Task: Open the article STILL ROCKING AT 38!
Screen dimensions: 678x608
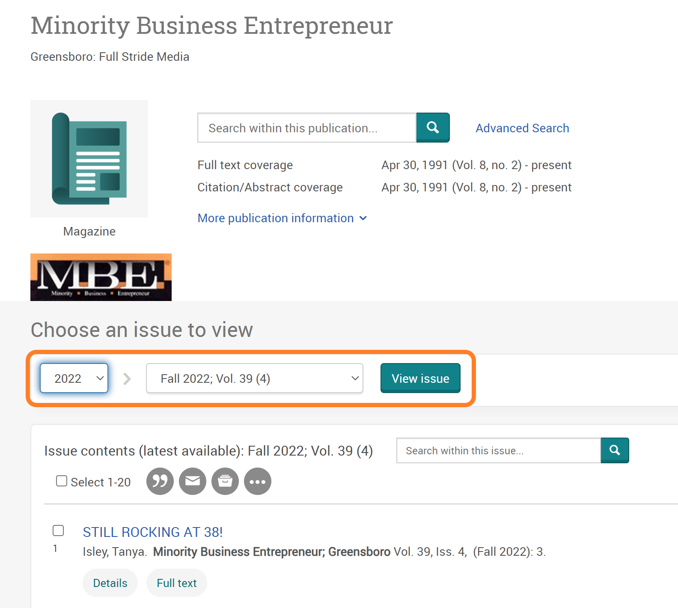Action: (152, 532)
